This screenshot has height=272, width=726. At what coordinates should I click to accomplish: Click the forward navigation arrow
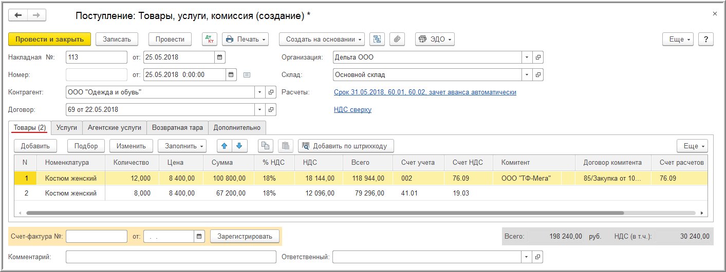tap(36, 15)
